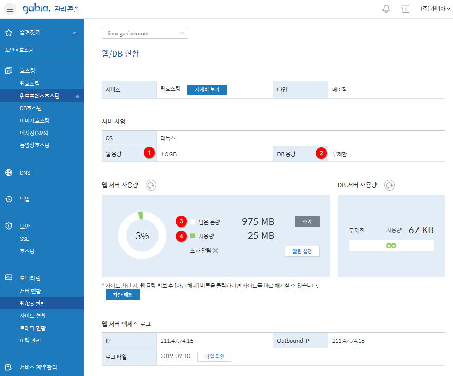453x376 pixels.
Task: Open the hamburger menu icon
Action: click(x=10, y=9)
